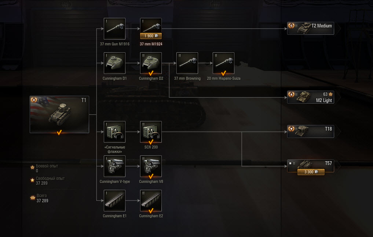The width and height of the screenshot is (373, 237).
Task: Click the T1 tank thumbnail
Action: (x=59, y=114)
